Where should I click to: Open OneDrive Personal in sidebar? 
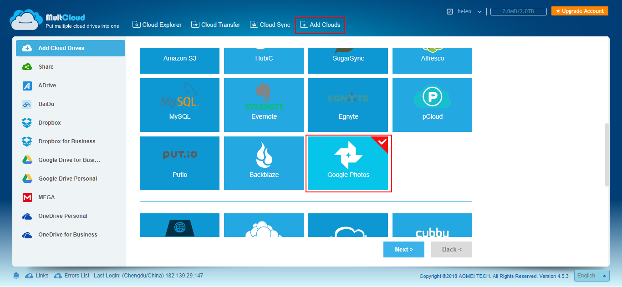pos(71,216)
